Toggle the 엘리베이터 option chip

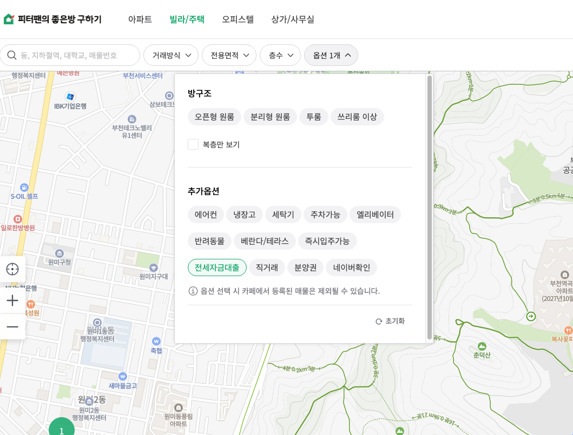point(376,215)
